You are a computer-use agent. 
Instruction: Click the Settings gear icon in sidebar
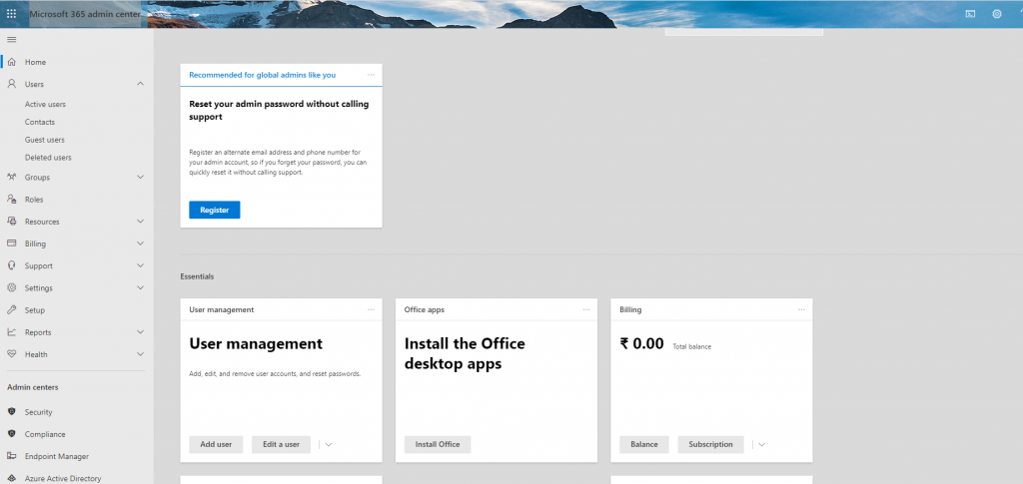point(11,288)
